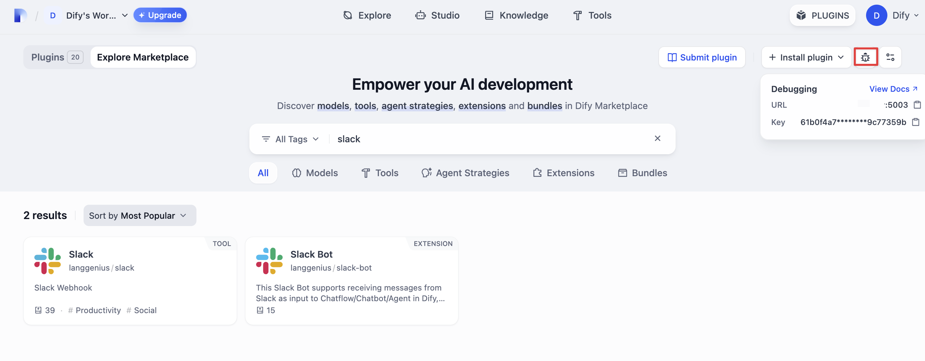This screenshot has width=925, height=361.
Task: Filter by Agent Strategies category
Action: coord(465,173)
